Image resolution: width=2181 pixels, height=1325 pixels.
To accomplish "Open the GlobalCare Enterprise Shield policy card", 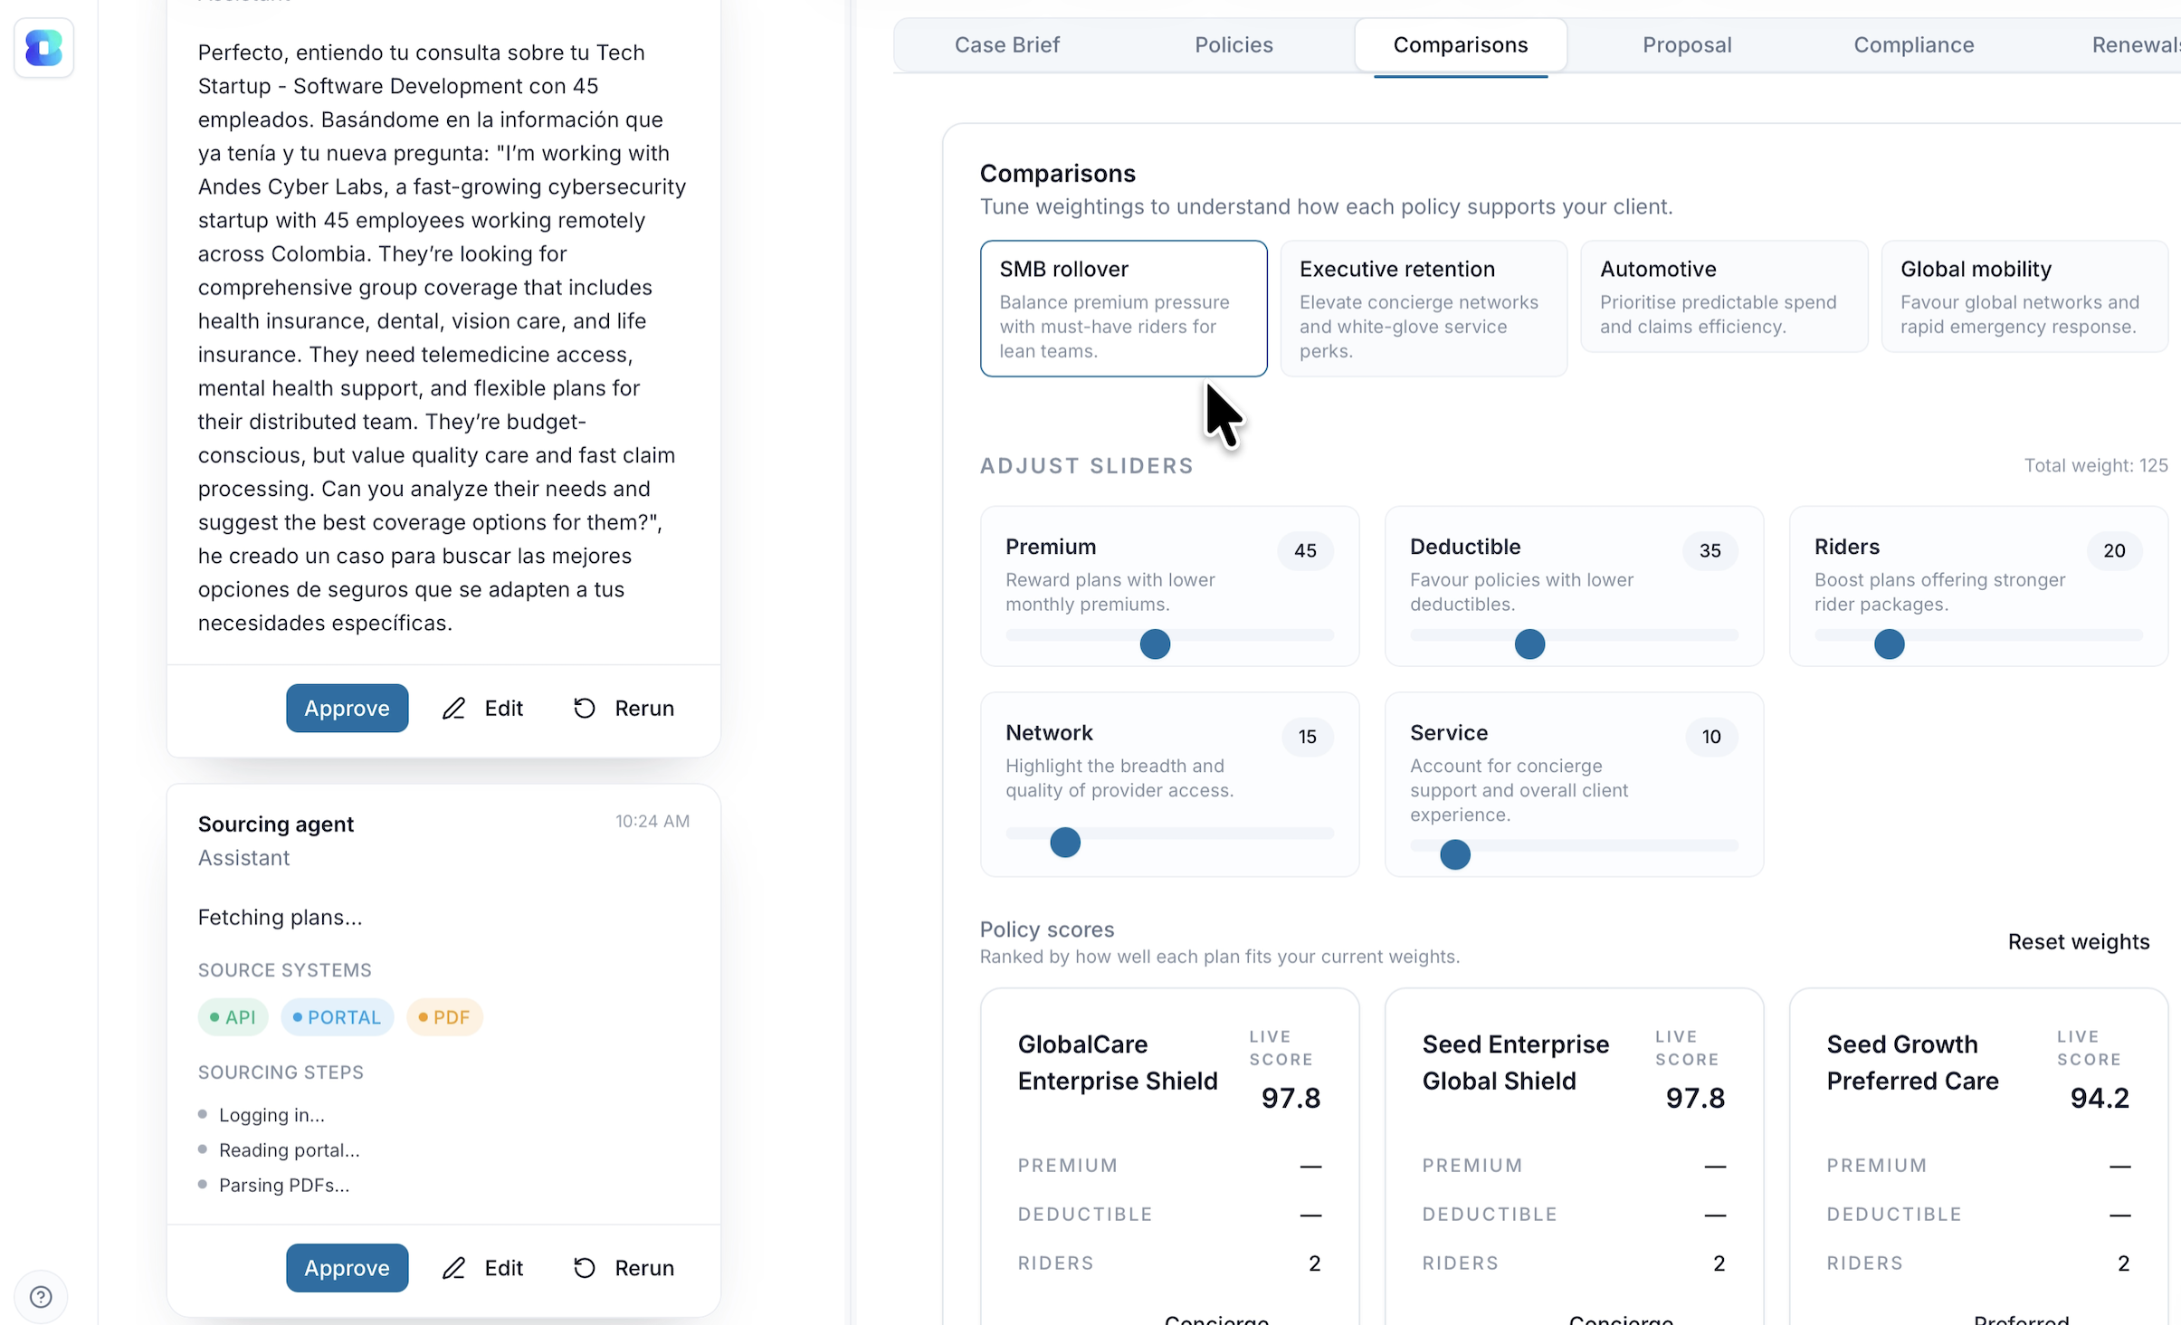I will [x=1118, y=1063].
